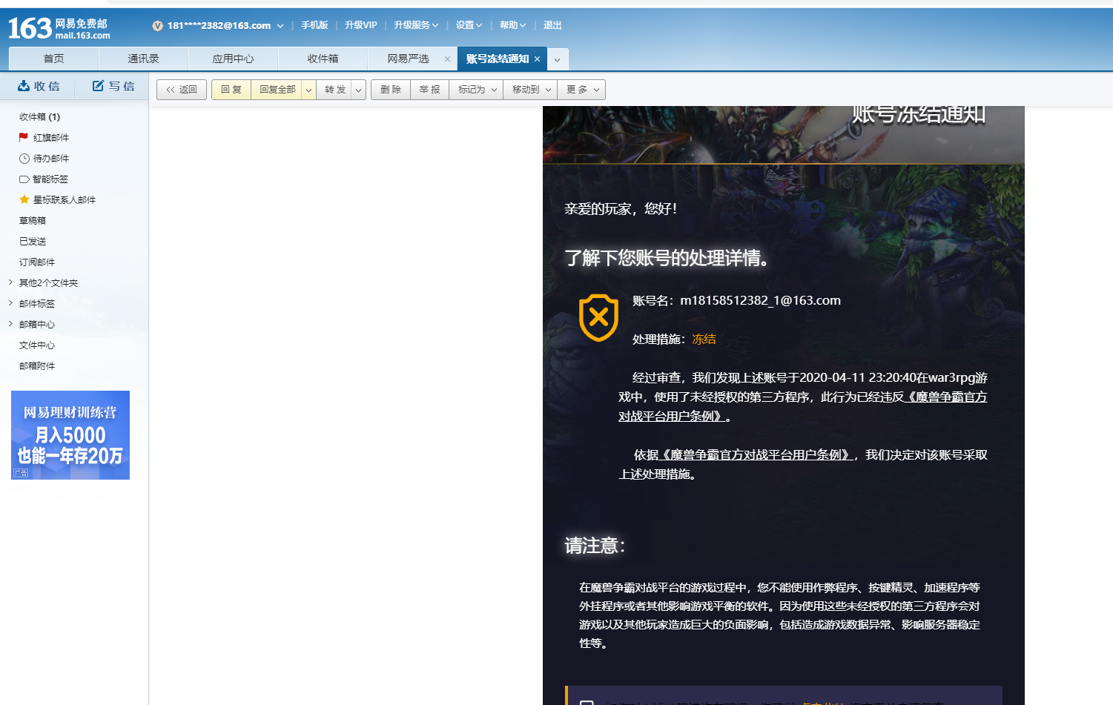The height and width of the screenshot is (705, 1113).
Task: Click the 魔兽争霸官方对战平台用户条例 link after 依据
Action: pyautogui.click(x=756, y=454)
